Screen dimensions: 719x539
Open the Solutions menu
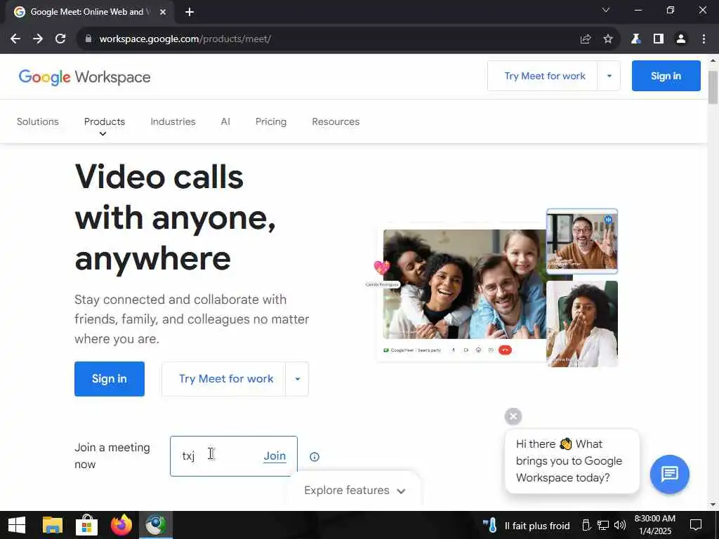click(38, 121)
